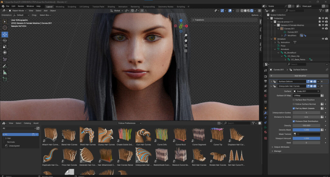Choose the Annotate tool
330x177 pixels.
(x=5, y=66)
